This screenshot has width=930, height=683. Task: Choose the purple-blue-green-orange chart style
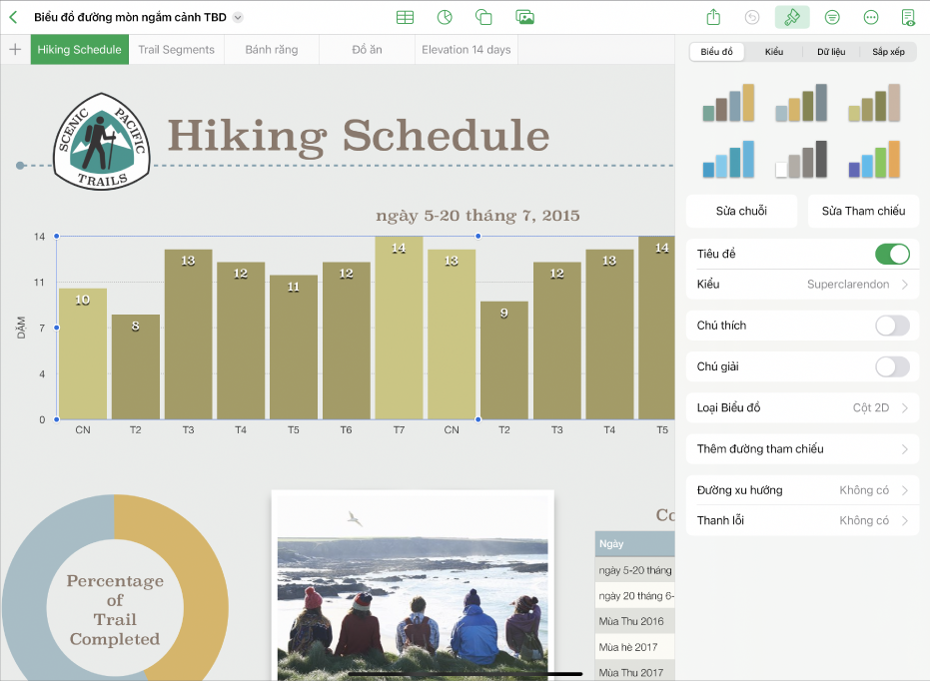coord(874,159)
